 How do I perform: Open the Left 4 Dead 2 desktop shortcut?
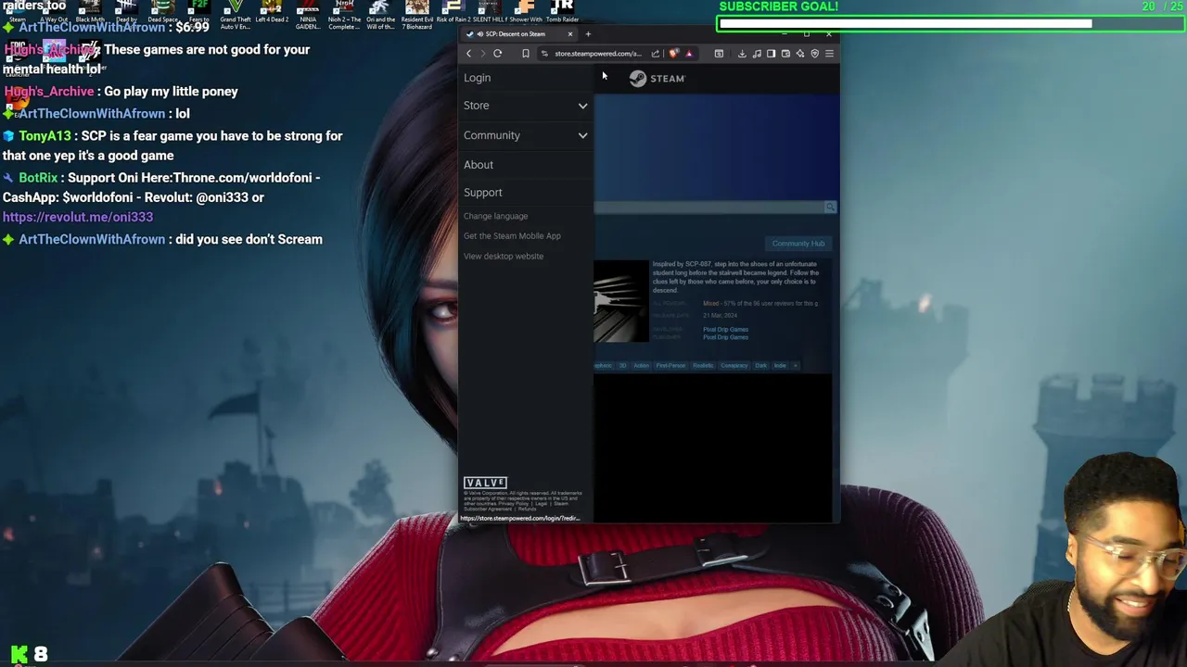click(x=272, y=13)
